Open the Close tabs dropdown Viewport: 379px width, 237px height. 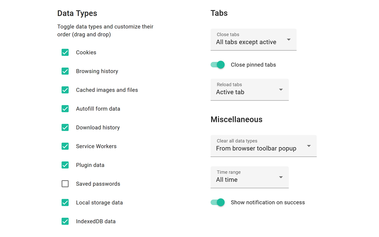[253, 40]
